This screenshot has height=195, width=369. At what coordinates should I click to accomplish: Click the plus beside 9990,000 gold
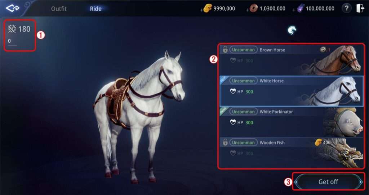[x=201, y=10]
